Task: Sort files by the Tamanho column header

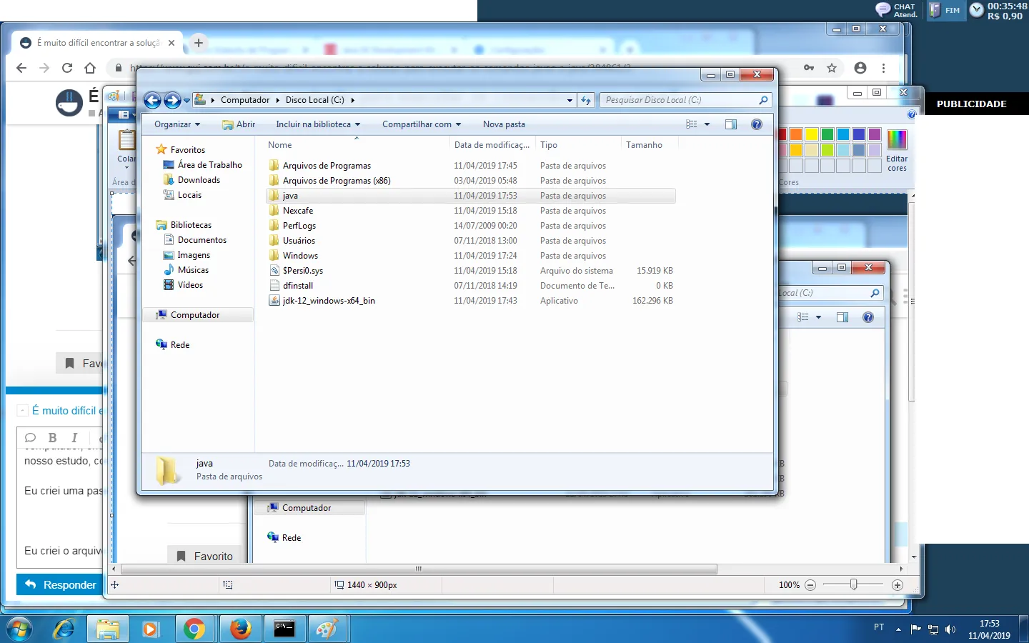Action: click(x=644, y=145)
